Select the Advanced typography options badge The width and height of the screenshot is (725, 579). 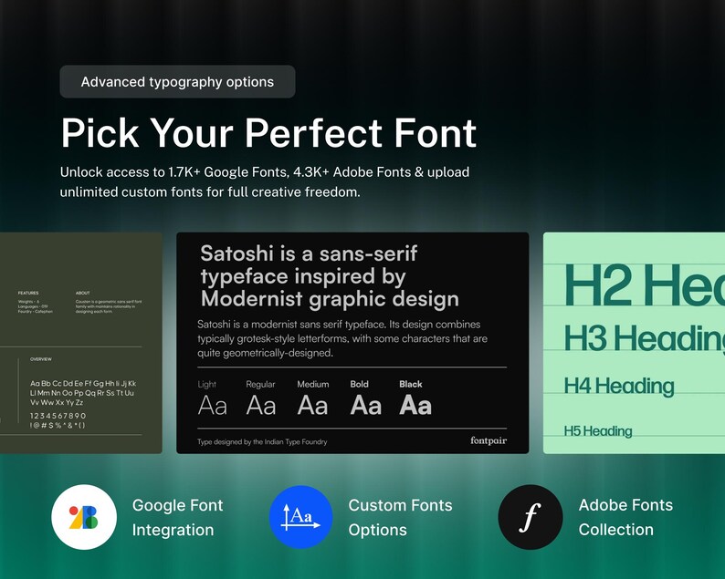click(x=177, y=82)
